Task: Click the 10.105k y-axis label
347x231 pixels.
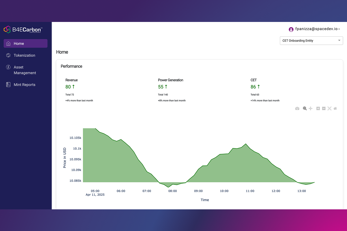Action: pos(75,138)
